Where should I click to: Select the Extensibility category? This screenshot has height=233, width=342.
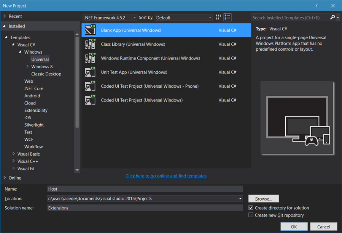click(36, 110)
